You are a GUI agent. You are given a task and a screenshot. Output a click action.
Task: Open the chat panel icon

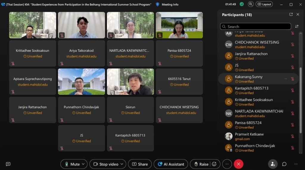point(284,164)
